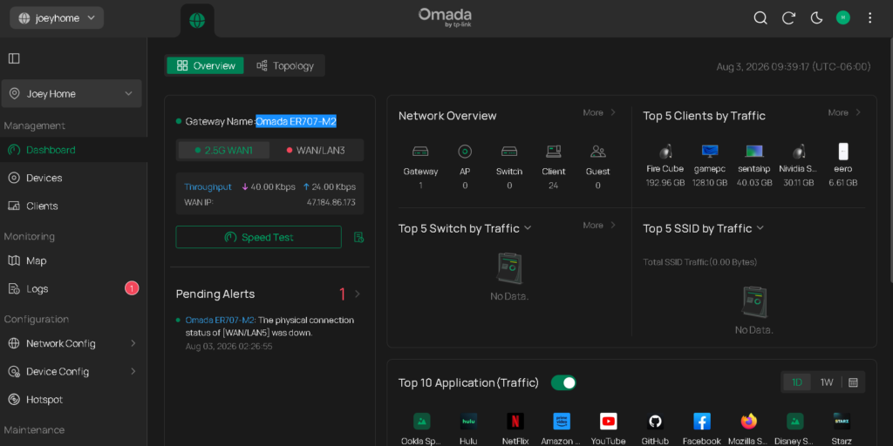Go to Dashboard in sidebar
893x446 pixels.
(73, 150)
